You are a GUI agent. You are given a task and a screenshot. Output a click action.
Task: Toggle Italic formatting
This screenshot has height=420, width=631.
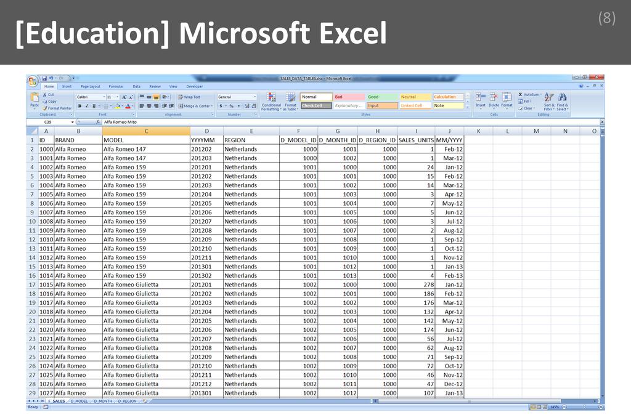86,106
